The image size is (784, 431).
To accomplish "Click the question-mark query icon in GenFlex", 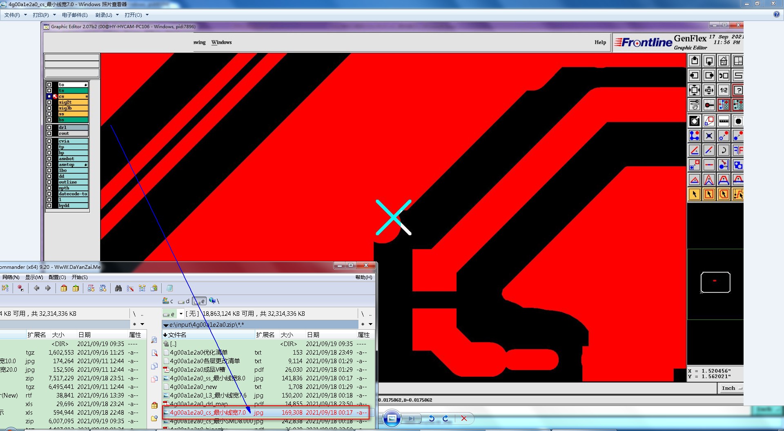I will click(x=738, y=90).
